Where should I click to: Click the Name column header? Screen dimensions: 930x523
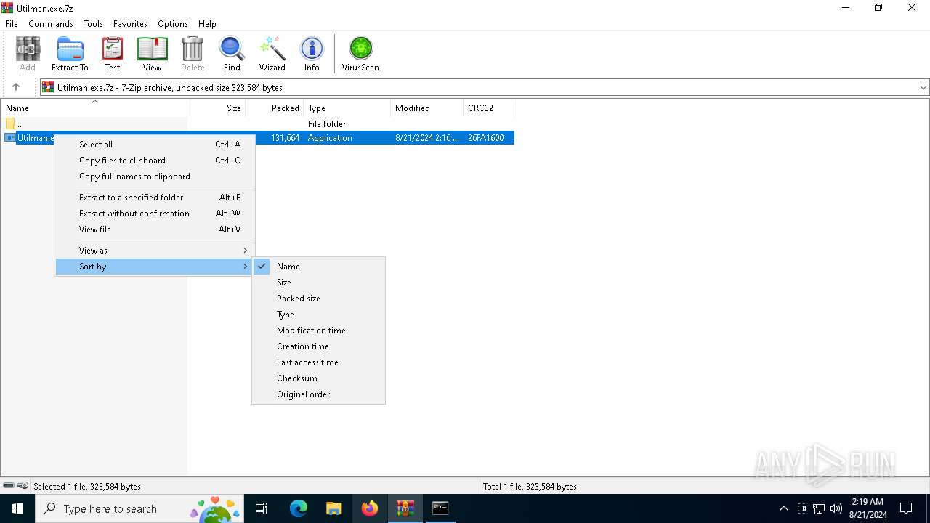(x=94, y=108)
